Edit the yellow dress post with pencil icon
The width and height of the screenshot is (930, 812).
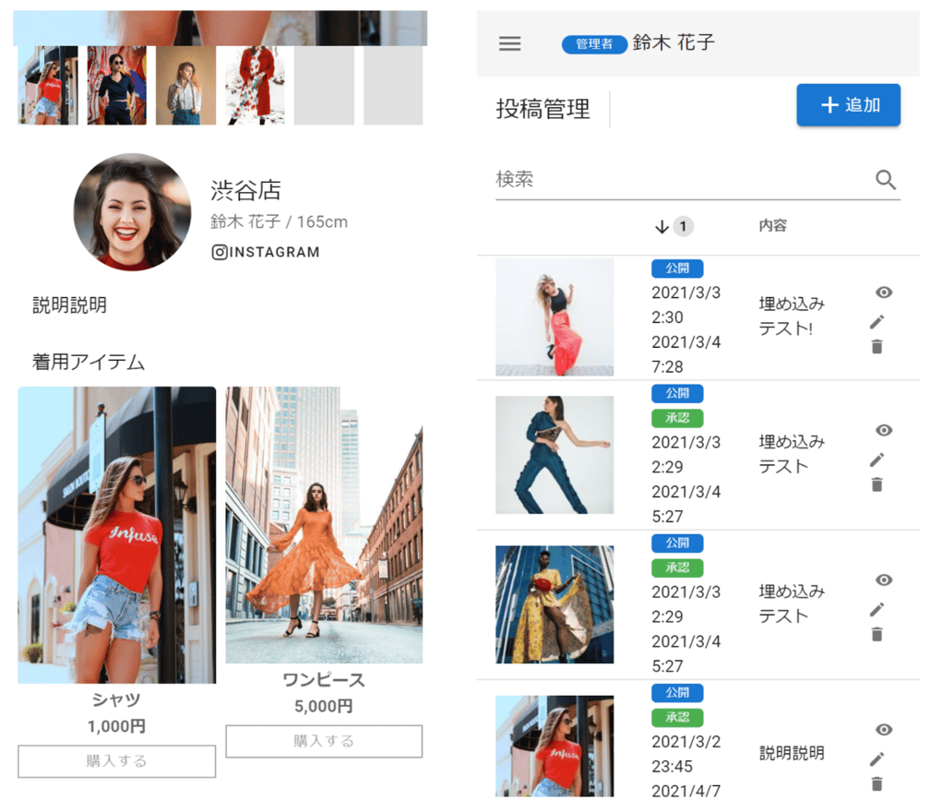876,609
